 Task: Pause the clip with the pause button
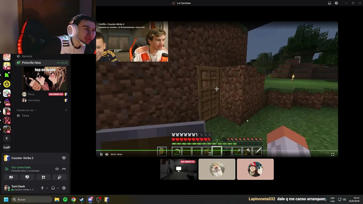point(101,154)
